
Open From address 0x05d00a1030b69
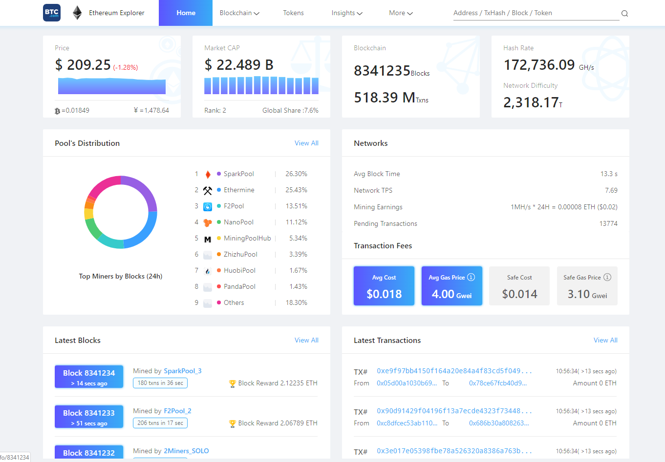(407, 383)
